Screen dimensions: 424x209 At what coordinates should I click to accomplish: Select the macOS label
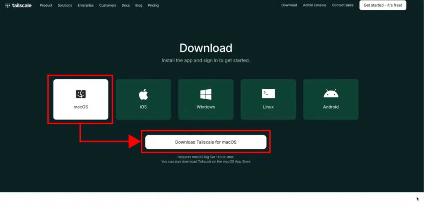point(81,107)
